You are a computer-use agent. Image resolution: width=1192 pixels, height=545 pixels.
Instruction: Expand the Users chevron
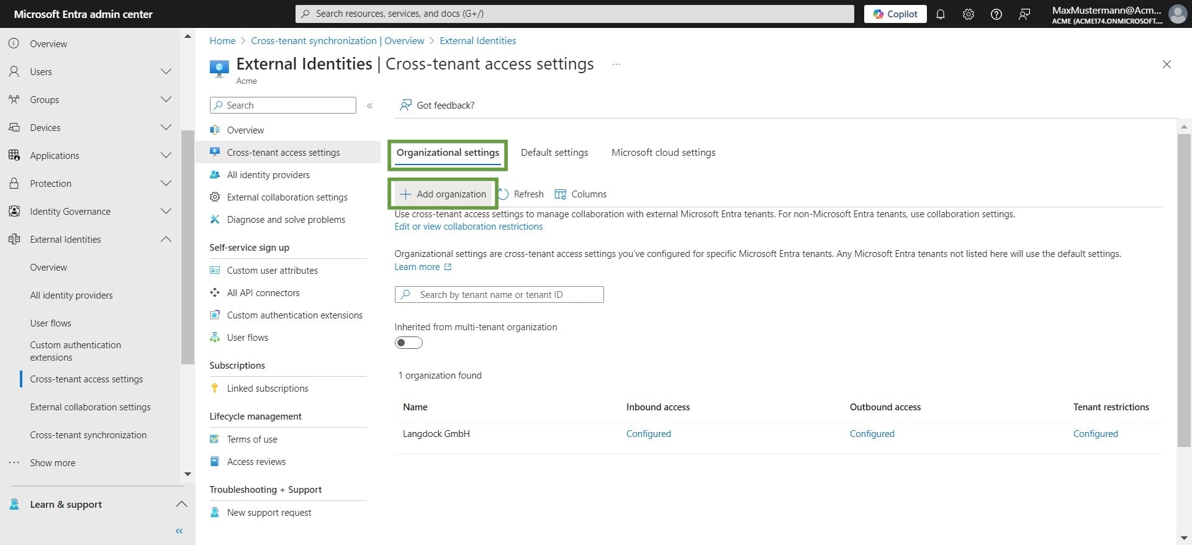[x=166, y=71]
